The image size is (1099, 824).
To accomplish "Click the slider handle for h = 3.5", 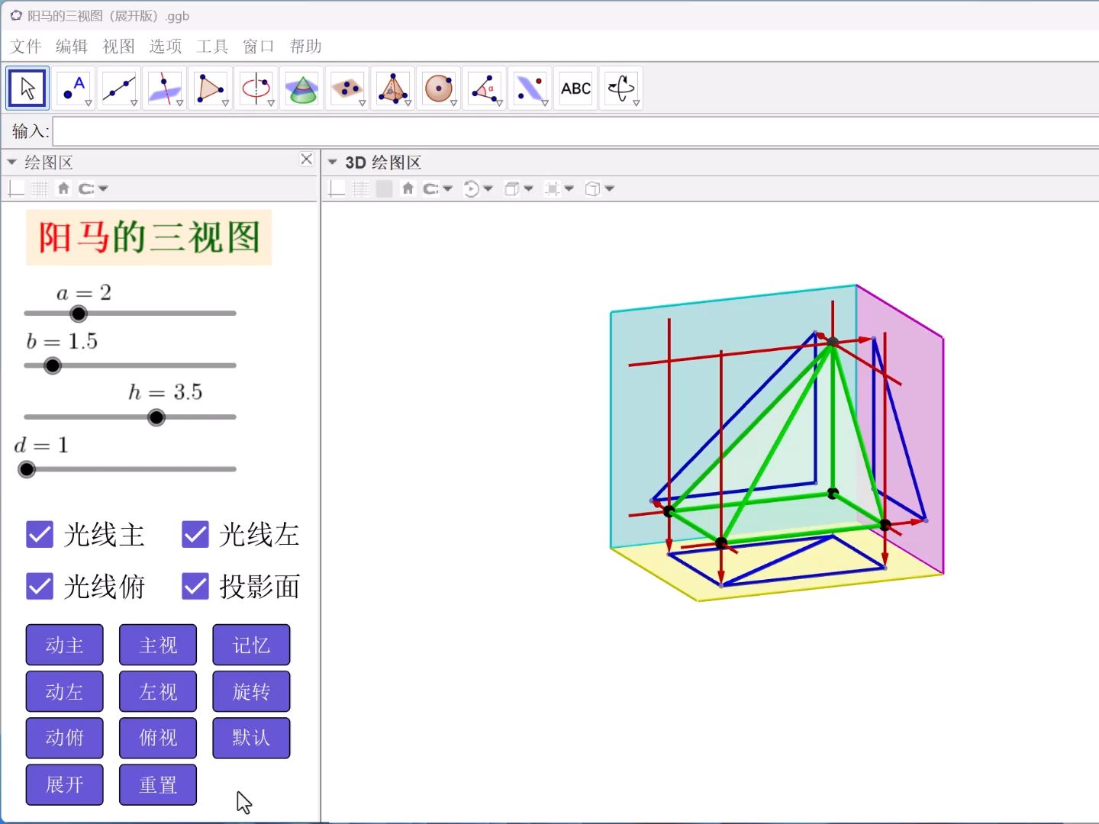I will (x=156, y=417).
